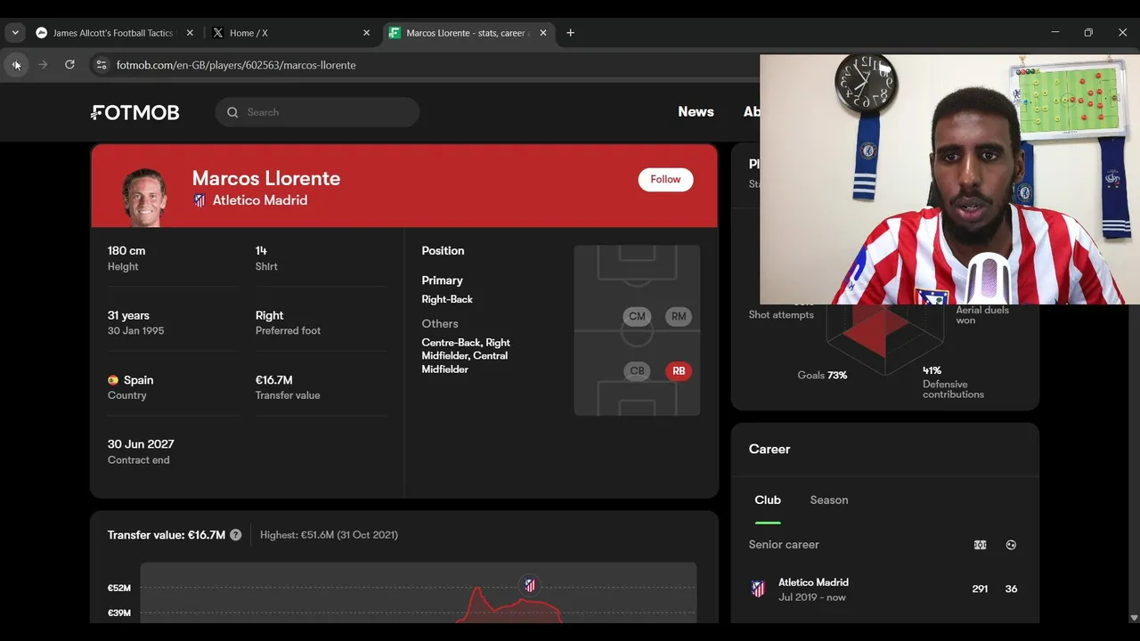
Task: Restore down the browser window
Action: coord(1088,33)
